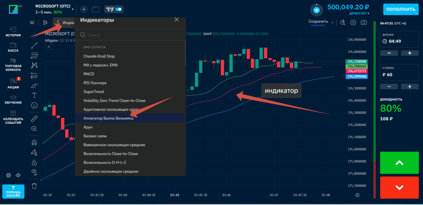Toggle the lock all drawings icon
Image resolution: width=423 pixels, height=205 pixels.
[x=34, y=162]
